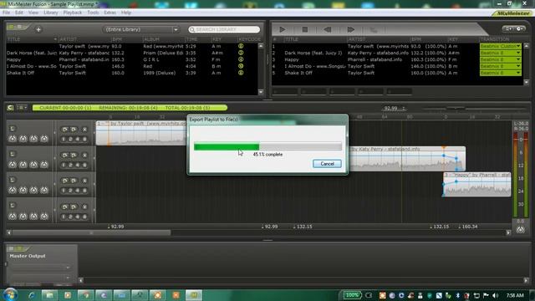Screen dimensions: 535x301
Task: Click the timeline horizontal scrollbar thumb
Action: coord(91,232)
